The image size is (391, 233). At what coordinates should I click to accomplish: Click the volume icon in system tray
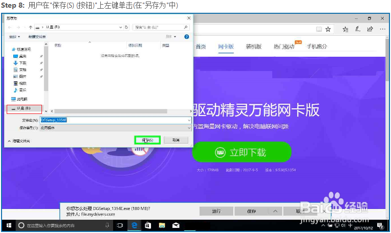pyautogui.click(x=343, y=225)
